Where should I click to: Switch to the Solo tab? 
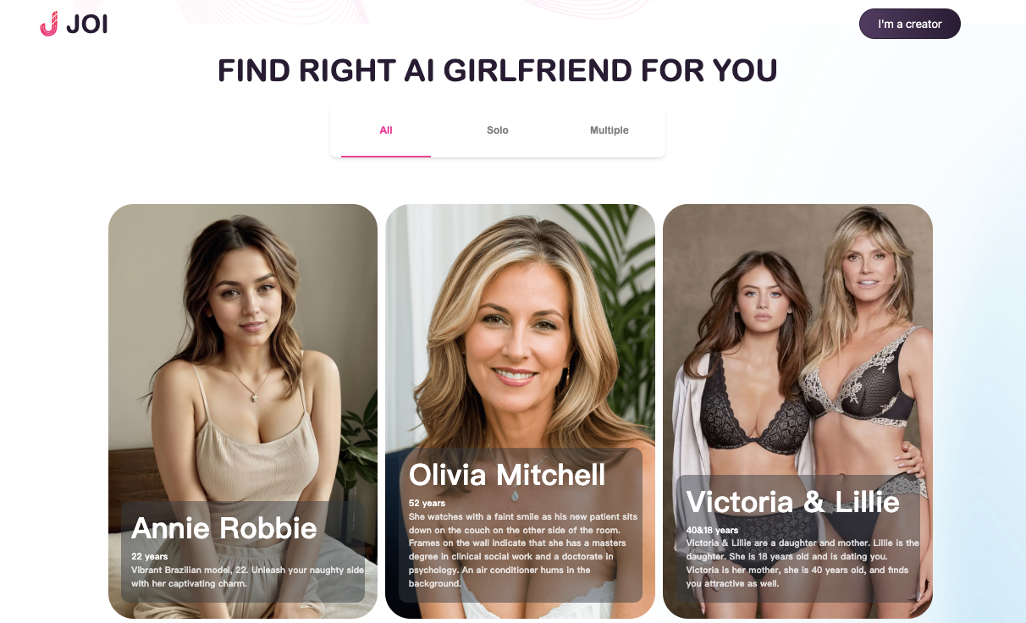tap(498, 130)
